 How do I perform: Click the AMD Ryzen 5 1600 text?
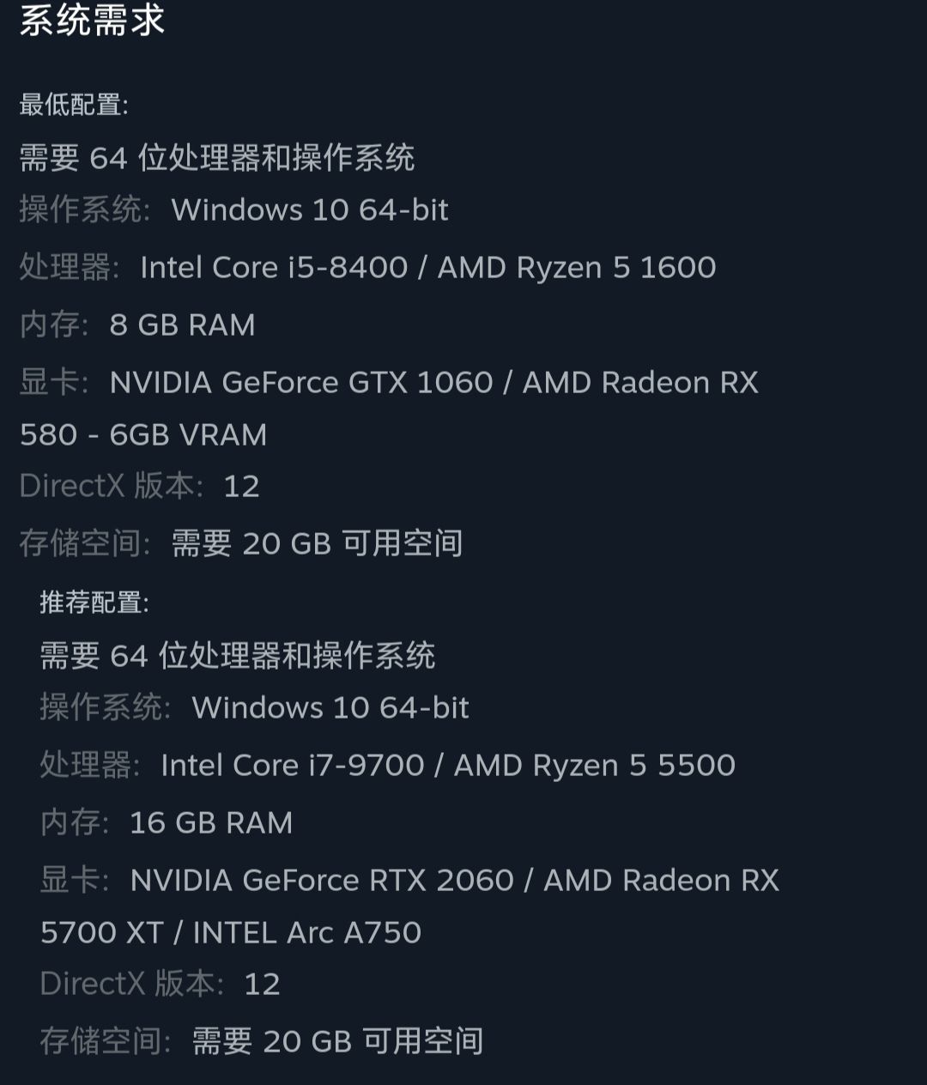[x=577, y=268]
